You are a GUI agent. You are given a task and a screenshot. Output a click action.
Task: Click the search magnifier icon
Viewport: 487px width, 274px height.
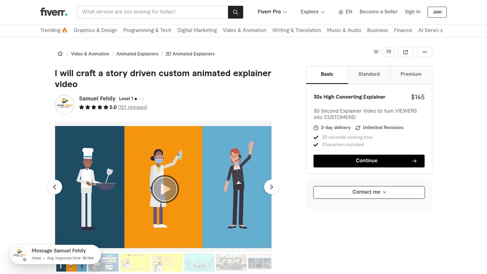point(235,12)
